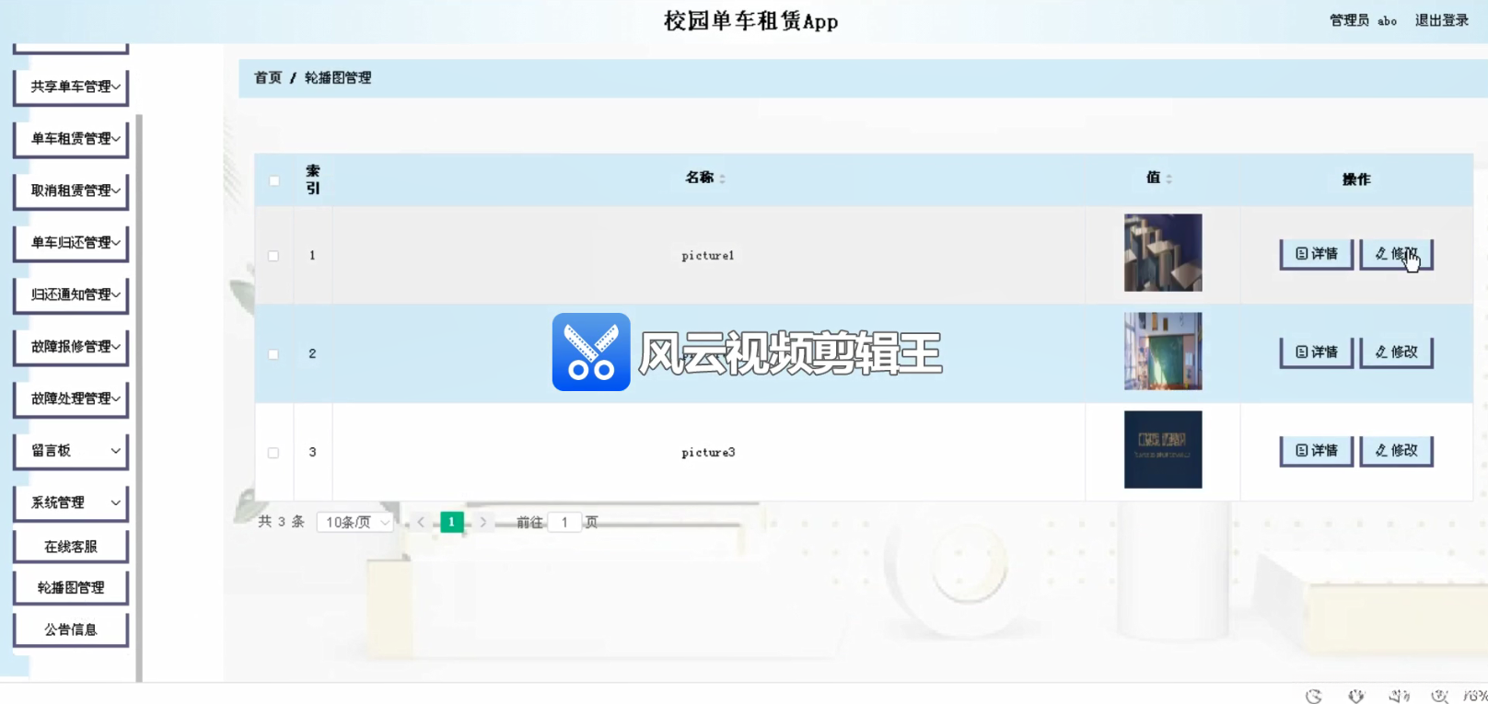Select page 1 in the pagination
Image resolution: width=1488 pixels, height=704 pixels.
point(452,523)
